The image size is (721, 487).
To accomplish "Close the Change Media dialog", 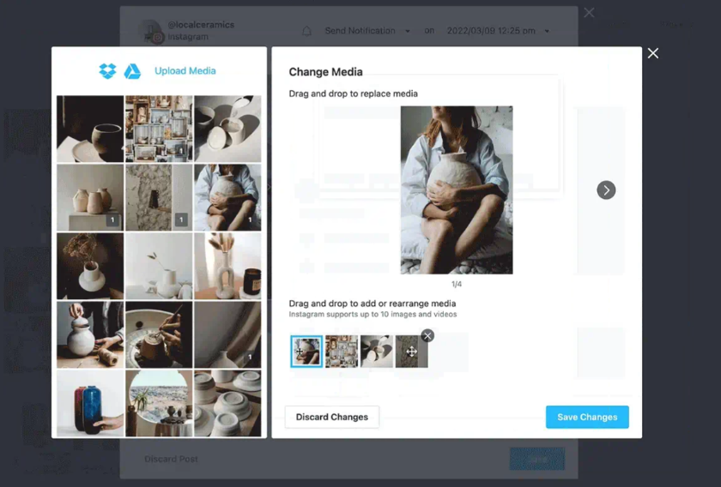I will (x=653, y=53).
